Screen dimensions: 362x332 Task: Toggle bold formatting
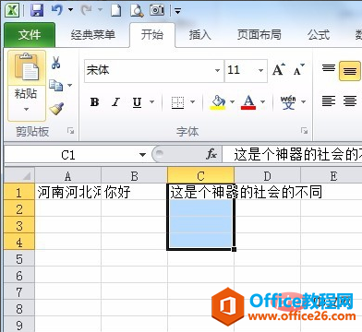click(x=94, y=101)
